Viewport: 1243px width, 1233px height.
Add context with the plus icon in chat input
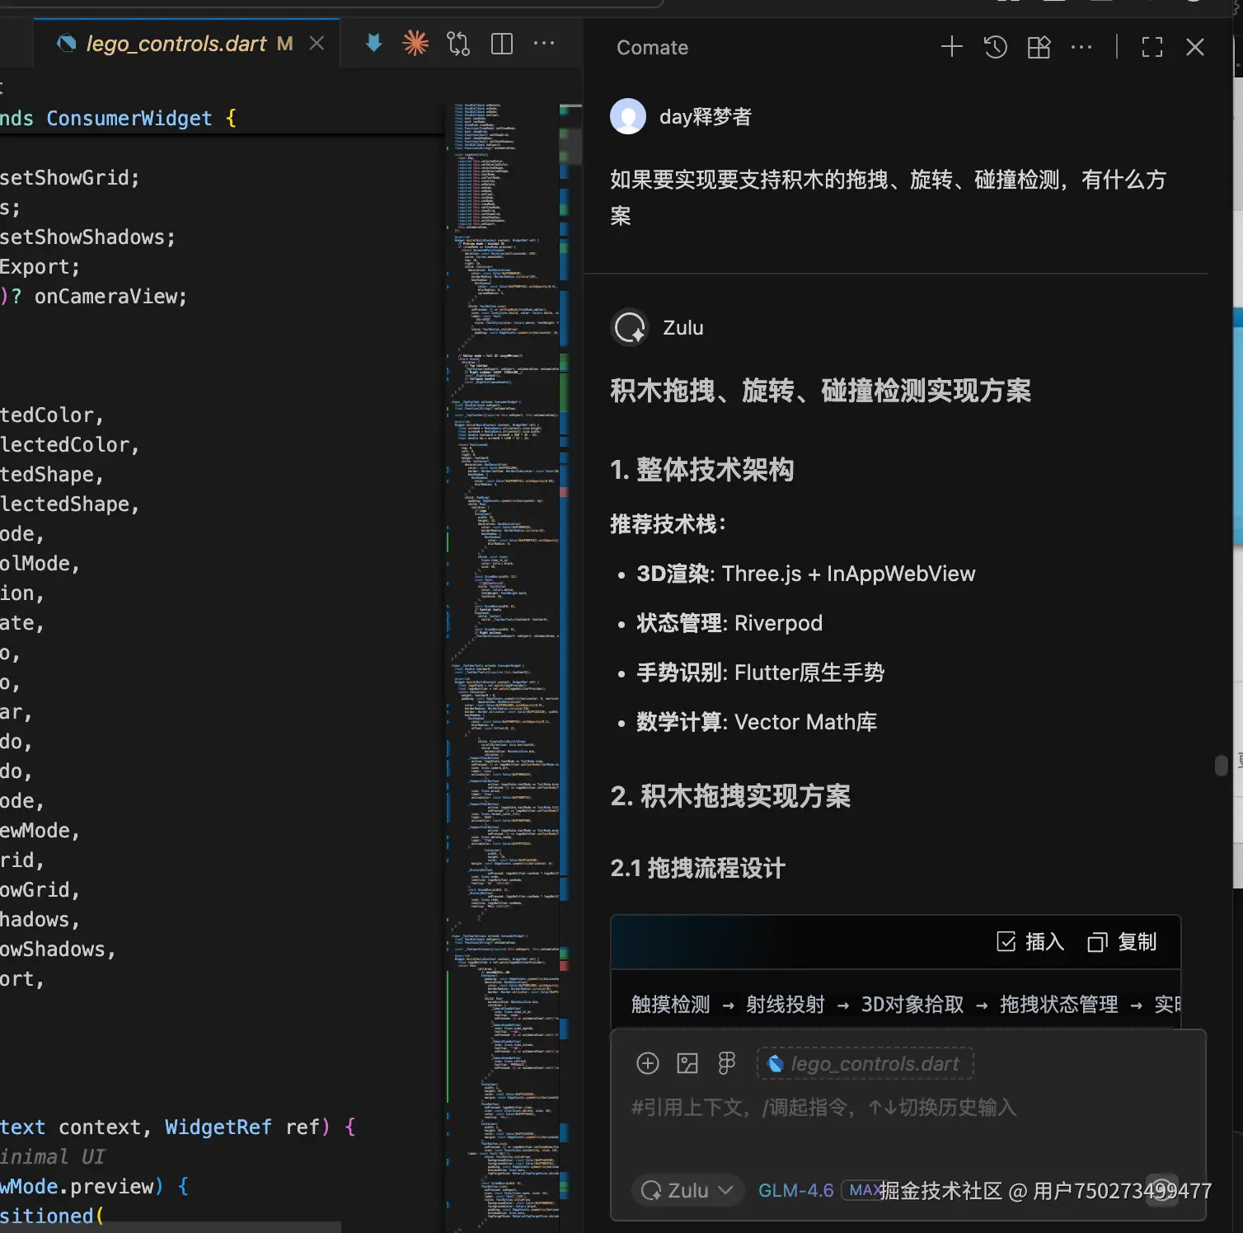[647, 1063]
